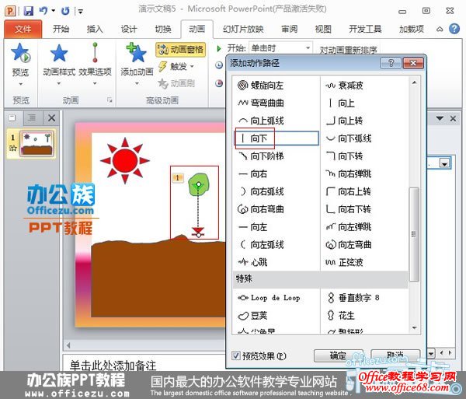The height and width of the screenshot is (399, 466).
Task: Click the 添加动画 add animation icon
Action: point(137,54)
